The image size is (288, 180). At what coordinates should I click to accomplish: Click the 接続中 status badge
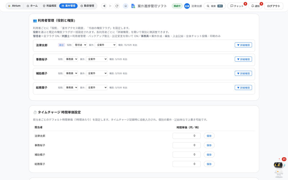pos(177,6)
